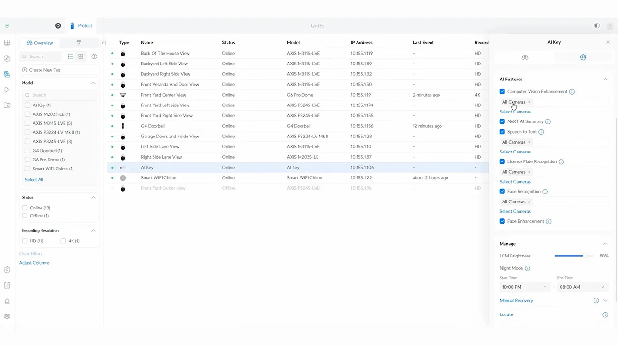
Task: Click info icon beside License Plate Recognition
Action: pos(561,162)
